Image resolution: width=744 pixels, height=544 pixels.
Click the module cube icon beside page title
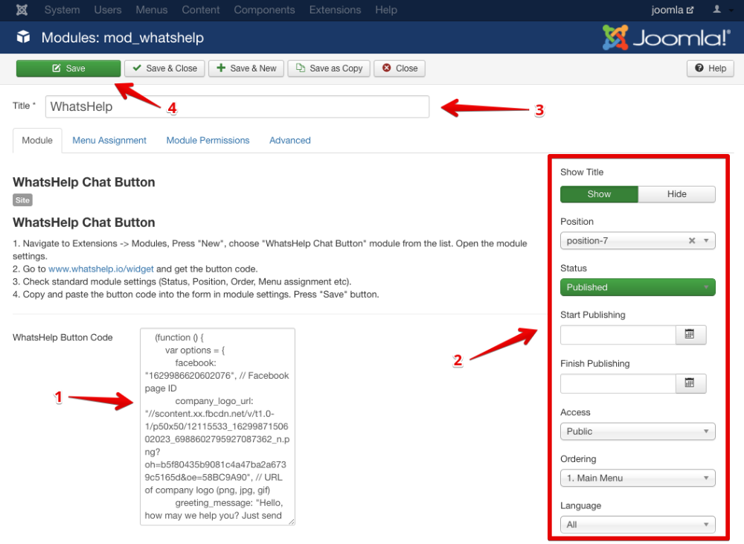coord(23,37)
